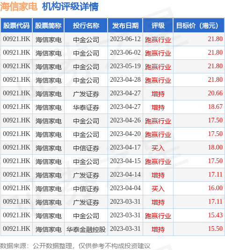Click the orange 海信家电 title text

coord(19,7)
